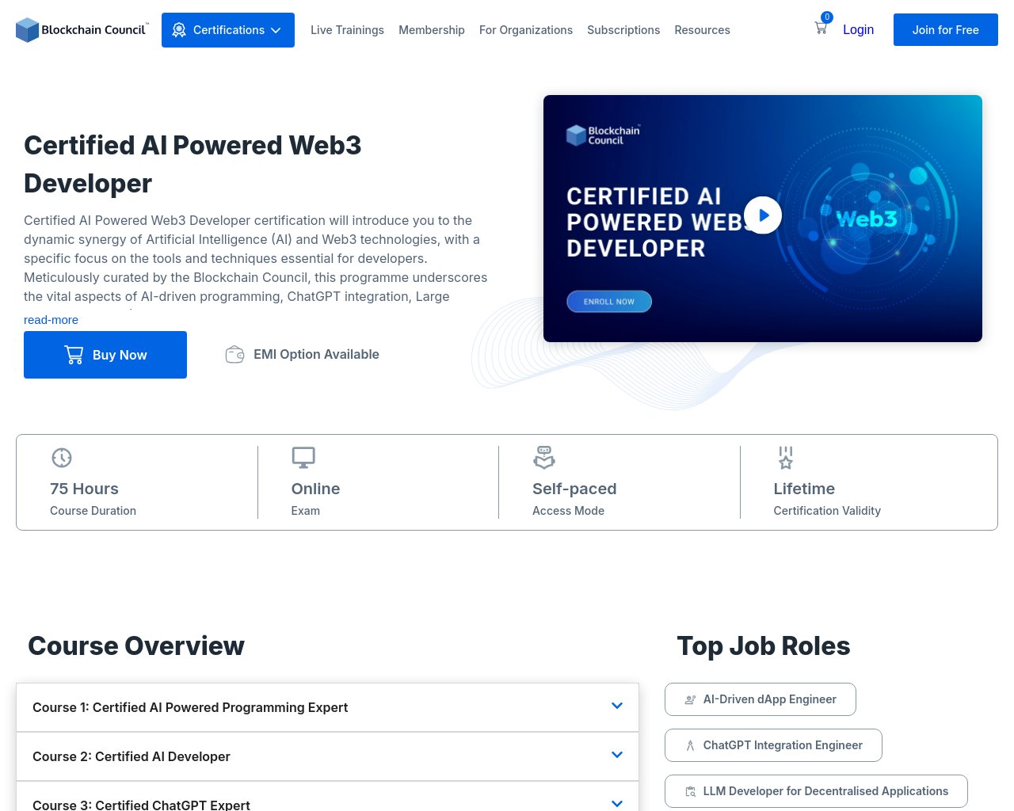Click the ChatGPT Integration Engineer role icon

[690, 745]
